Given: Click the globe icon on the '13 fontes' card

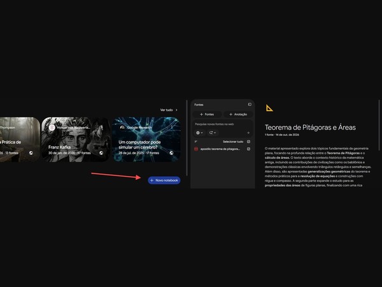Looking at the screenshot, I should (31, 153).
